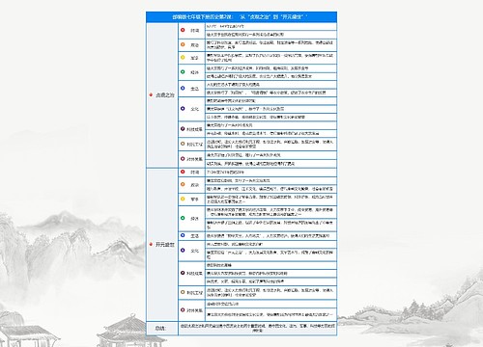Viewport: 483px width, 347px height.
Task: Select the 贞观之治 branch label
Action: point(165,95)
